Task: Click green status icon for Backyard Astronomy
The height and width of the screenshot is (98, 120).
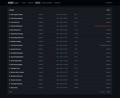Action: [10, 76]
